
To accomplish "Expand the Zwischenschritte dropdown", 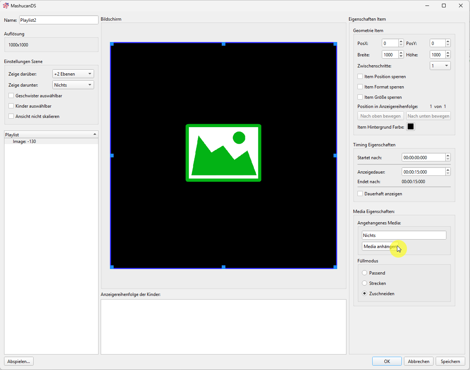I will click(x=440, y=66).
